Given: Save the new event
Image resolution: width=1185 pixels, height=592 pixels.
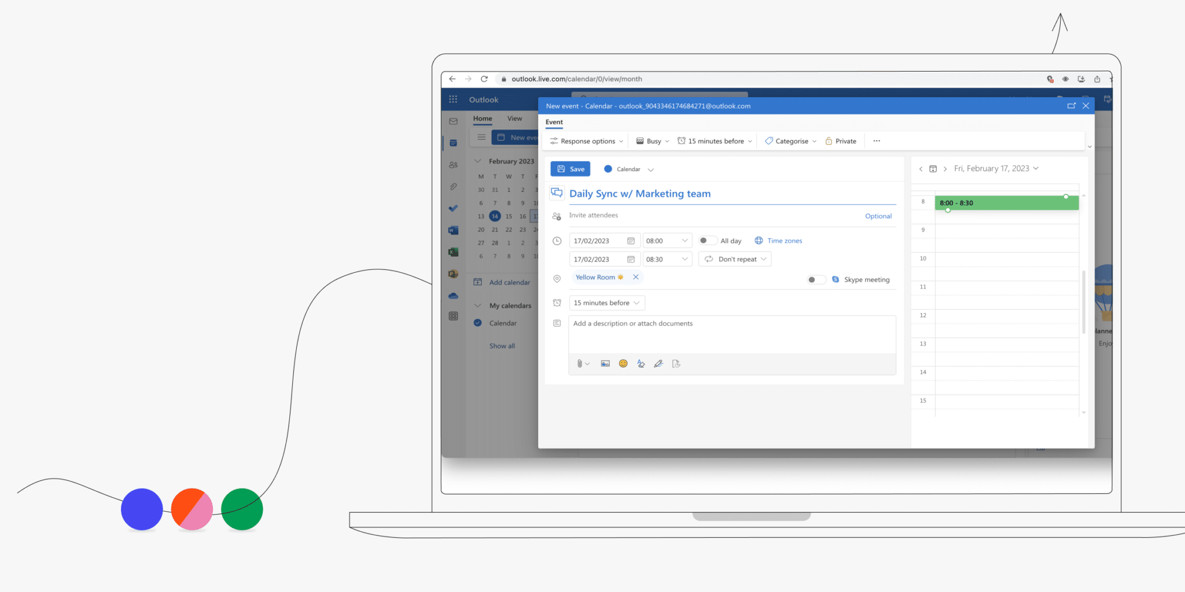Looking at the screenshot, I should (571, 169).
